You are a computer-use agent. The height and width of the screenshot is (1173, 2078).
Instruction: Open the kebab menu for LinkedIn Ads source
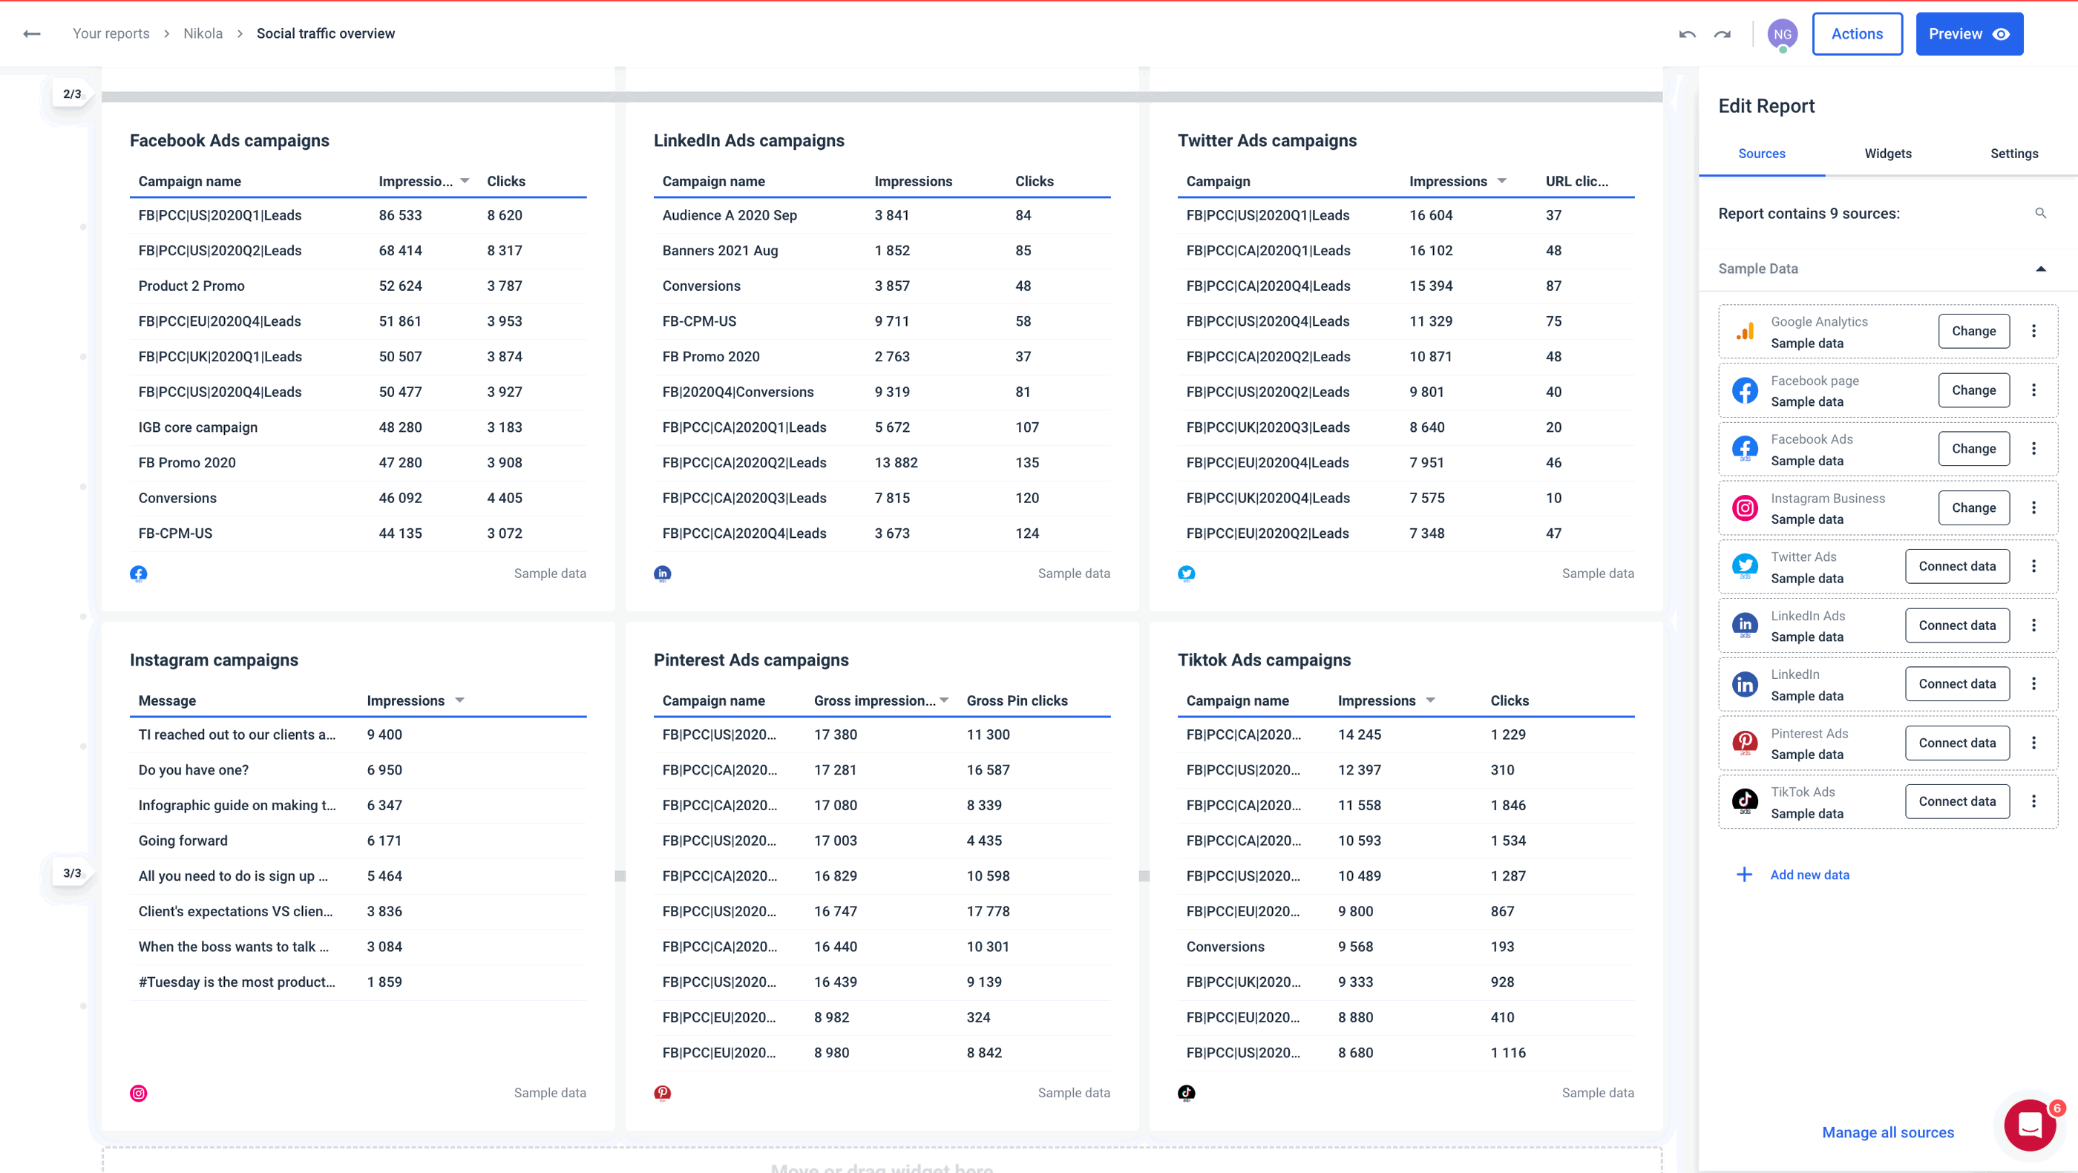2034,625
